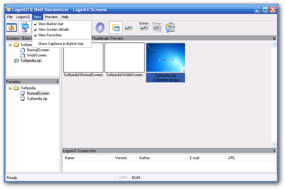Screen dimensions: 285x189
Task: Enable Show Captions in Button bar
Action: (x=61, y=44)
